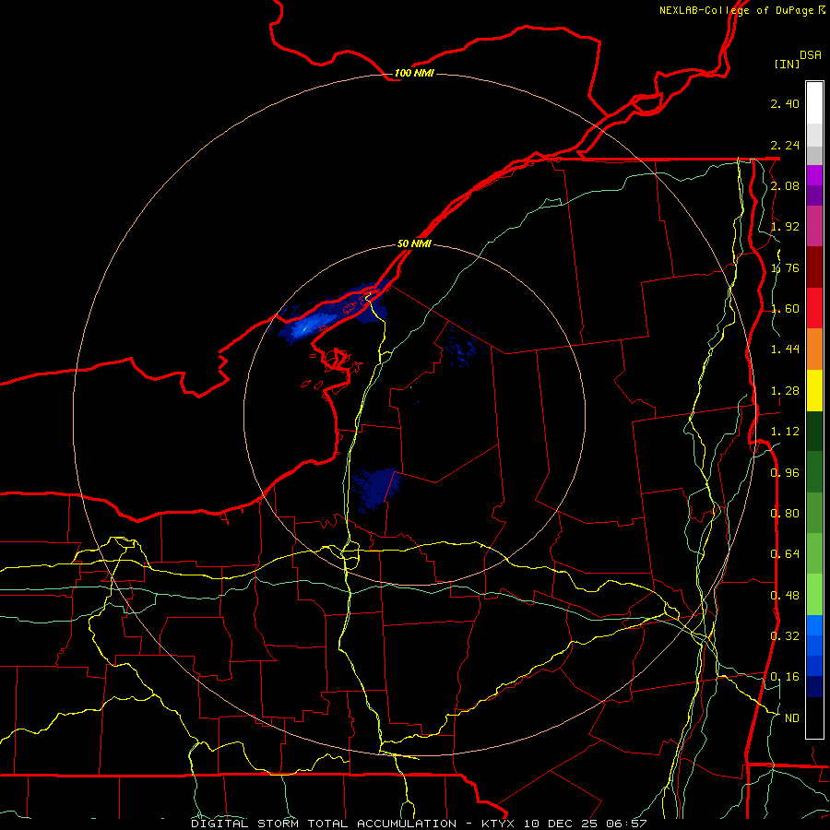Click the 1.44 legend value
This screenshot has width=830, height=830.
tap(785, 350)
